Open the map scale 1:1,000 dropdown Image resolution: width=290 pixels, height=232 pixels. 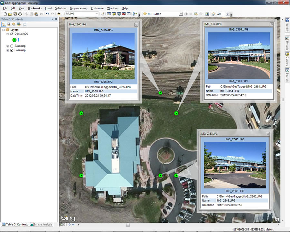coord(97,14)
